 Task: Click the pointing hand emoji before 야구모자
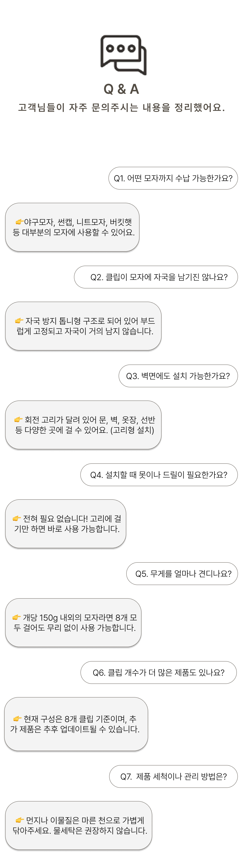[19, 222]
